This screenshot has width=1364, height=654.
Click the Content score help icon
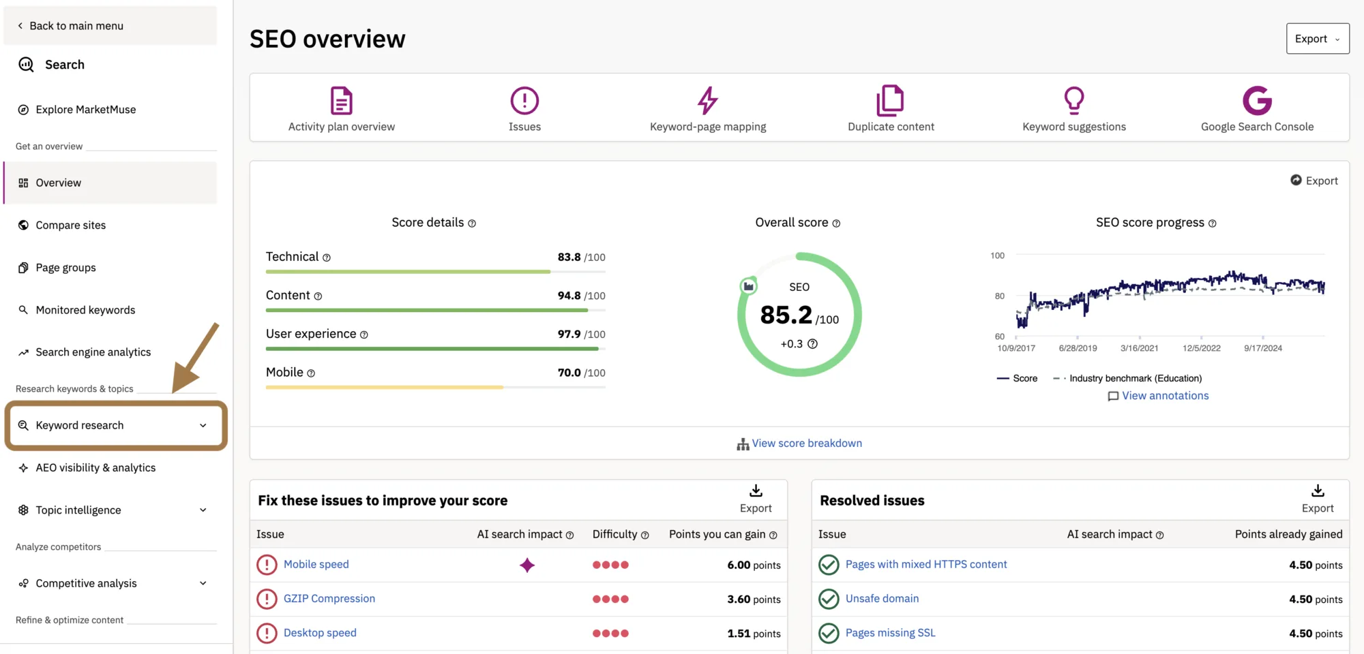coord(318,296)
